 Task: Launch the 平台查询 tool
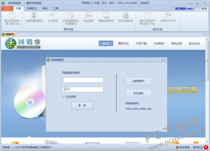tap(53, 17)
